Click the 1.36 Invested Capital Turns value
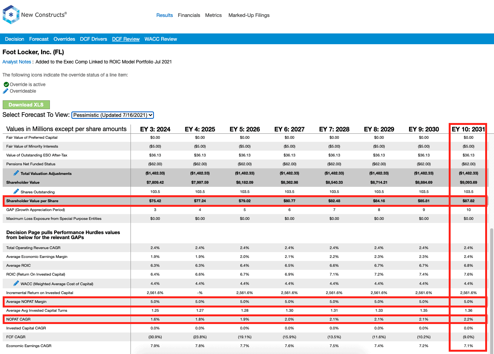494x354 pixels. tap(468, 311)
